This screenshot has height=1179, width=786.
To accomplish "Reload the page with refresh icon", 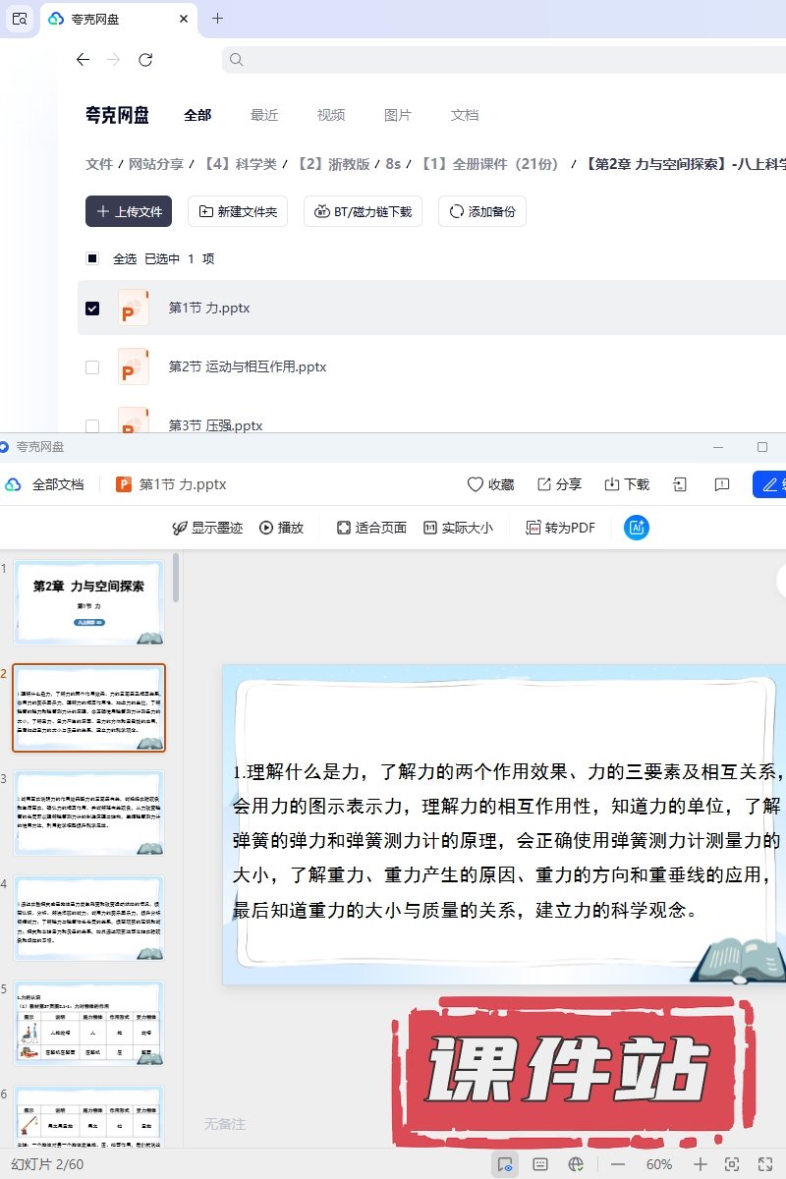I will pyautogui.click(x=145, y=60).
